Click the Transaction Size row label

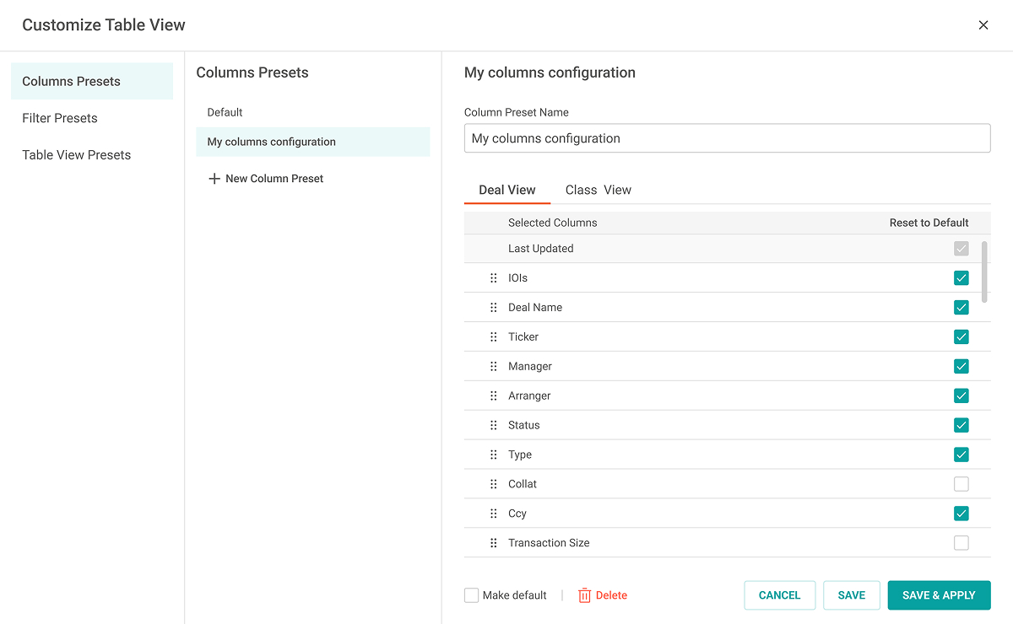[549, 543]
